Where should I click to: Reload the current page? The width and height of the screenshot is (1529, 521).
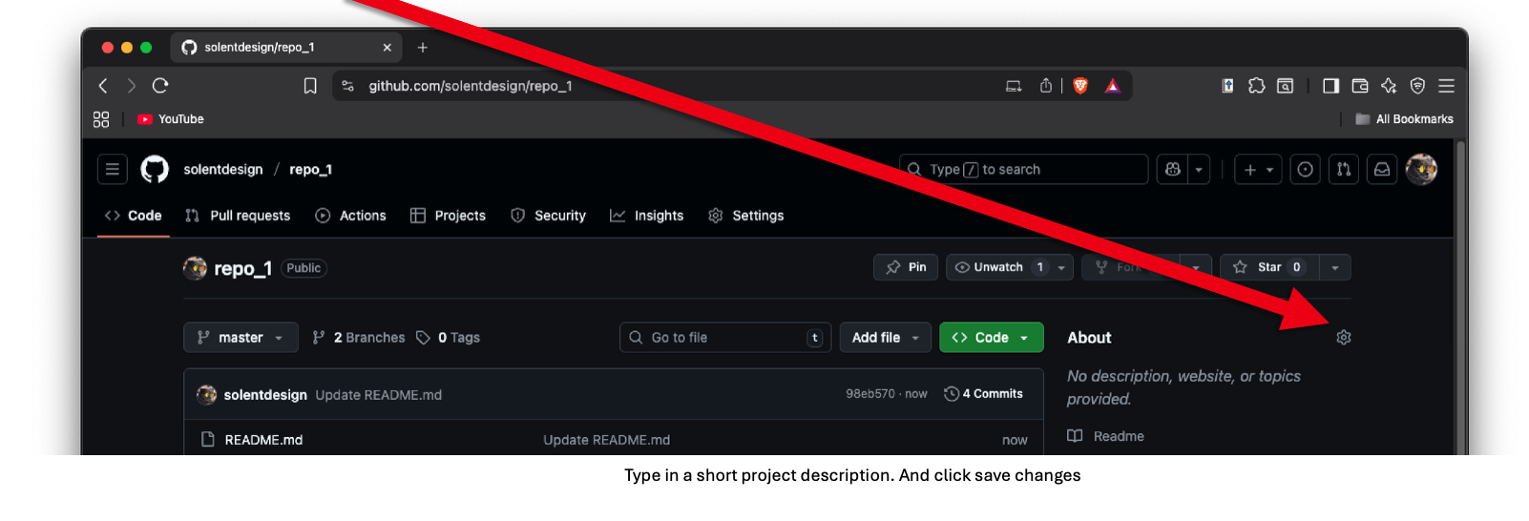160,86
